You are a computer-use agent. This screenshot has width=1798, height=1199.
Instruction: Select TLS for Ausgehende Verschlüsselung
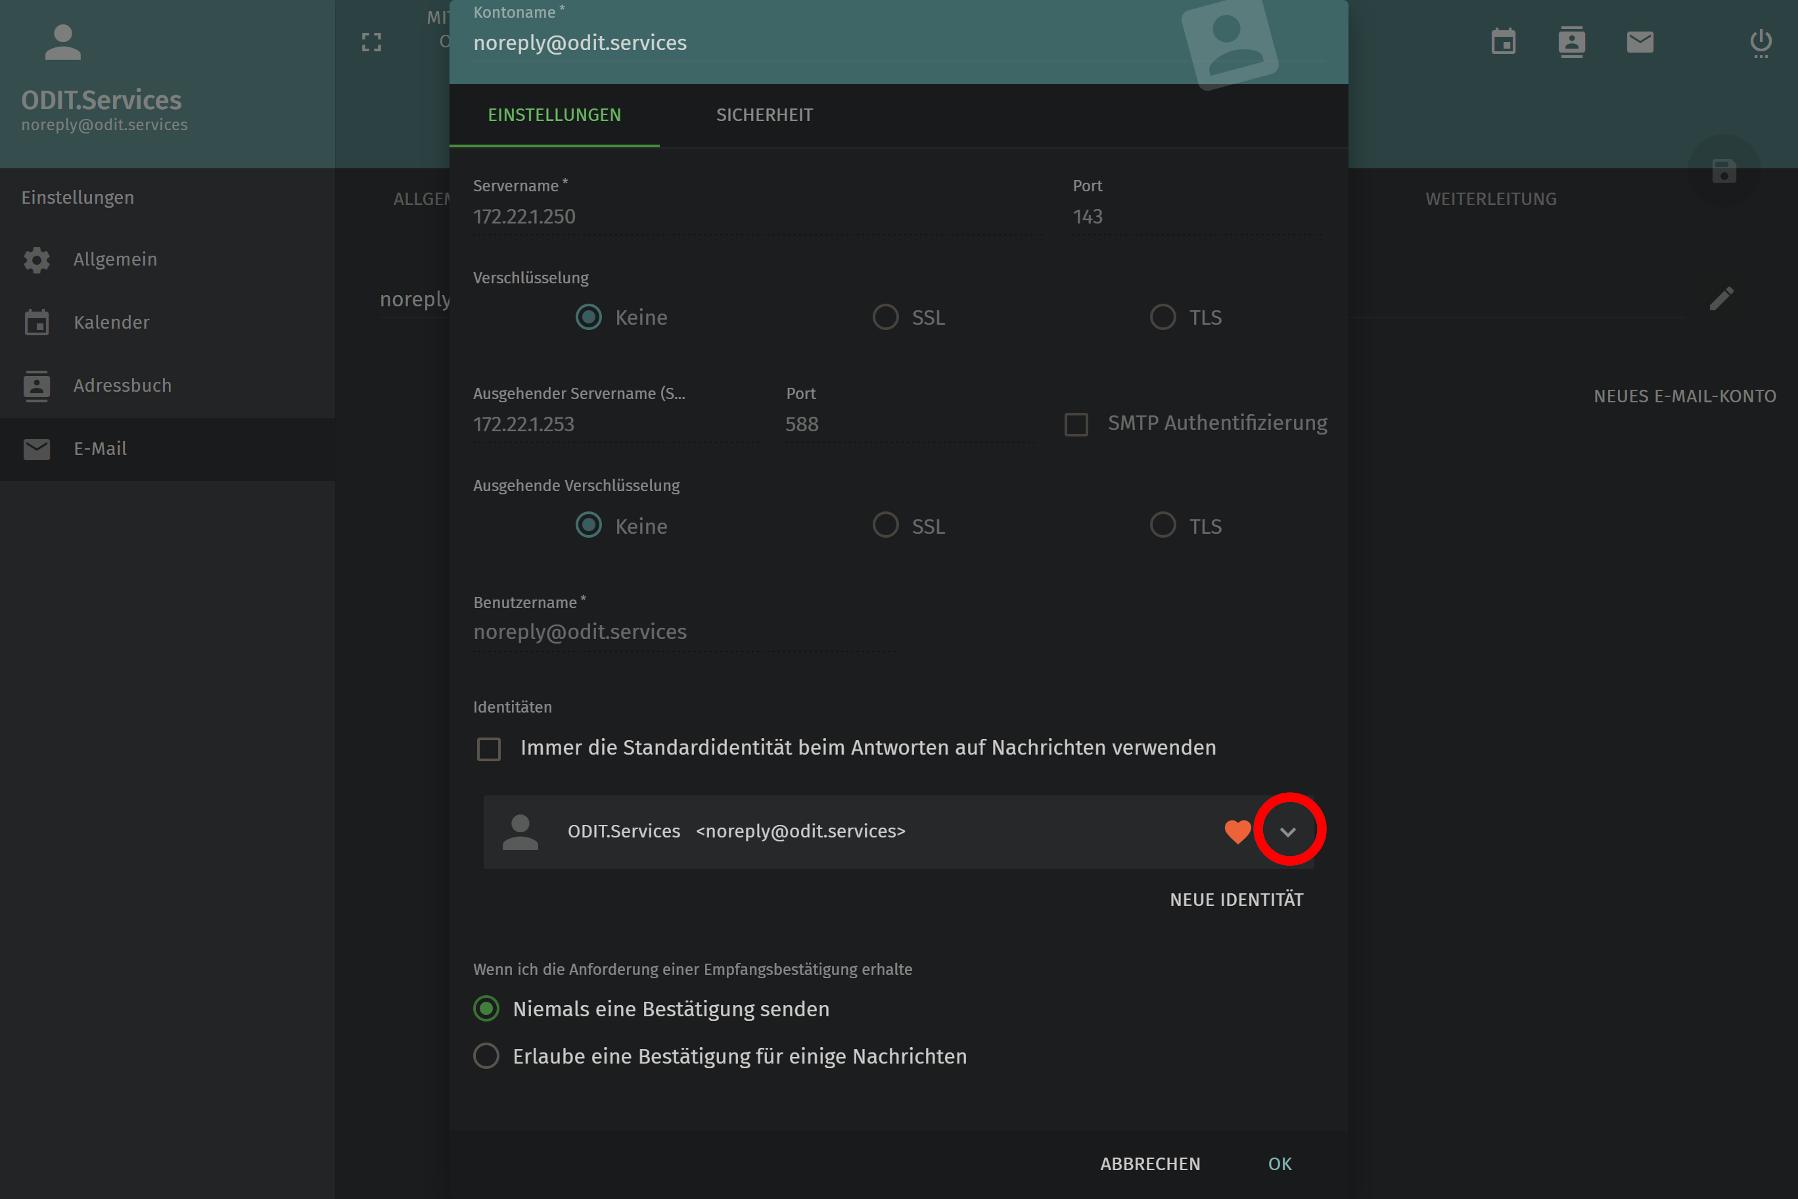(x=1163, y=525)
